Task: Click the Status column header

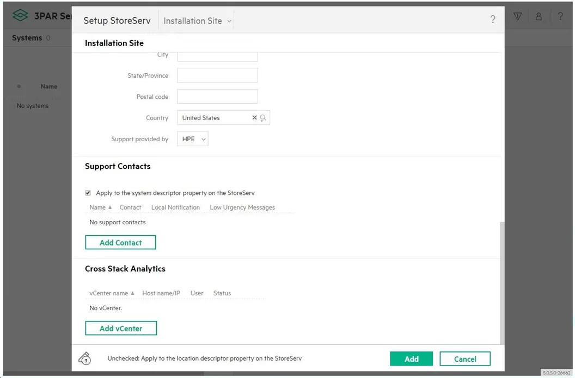Action: 222,293
